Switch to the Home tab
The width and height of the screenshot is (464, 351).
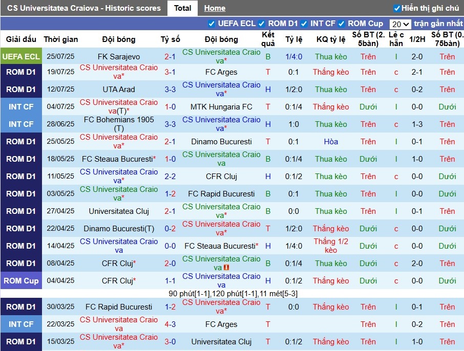(x=215, y=8)
